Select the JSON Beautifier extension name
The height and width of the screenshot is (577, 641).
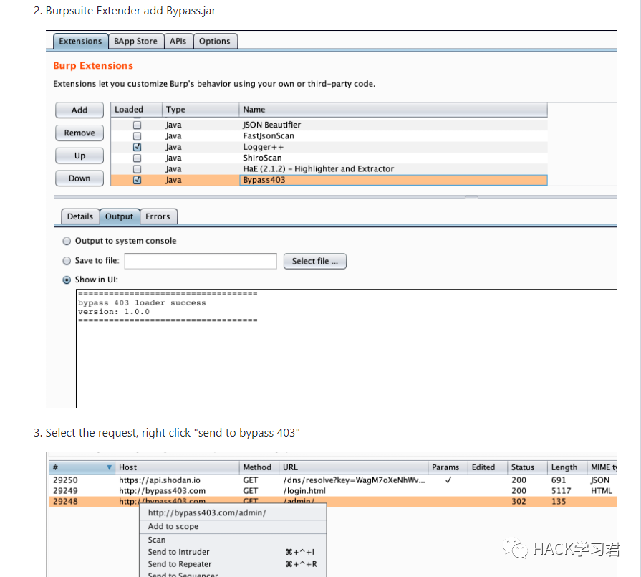point(272,125)
